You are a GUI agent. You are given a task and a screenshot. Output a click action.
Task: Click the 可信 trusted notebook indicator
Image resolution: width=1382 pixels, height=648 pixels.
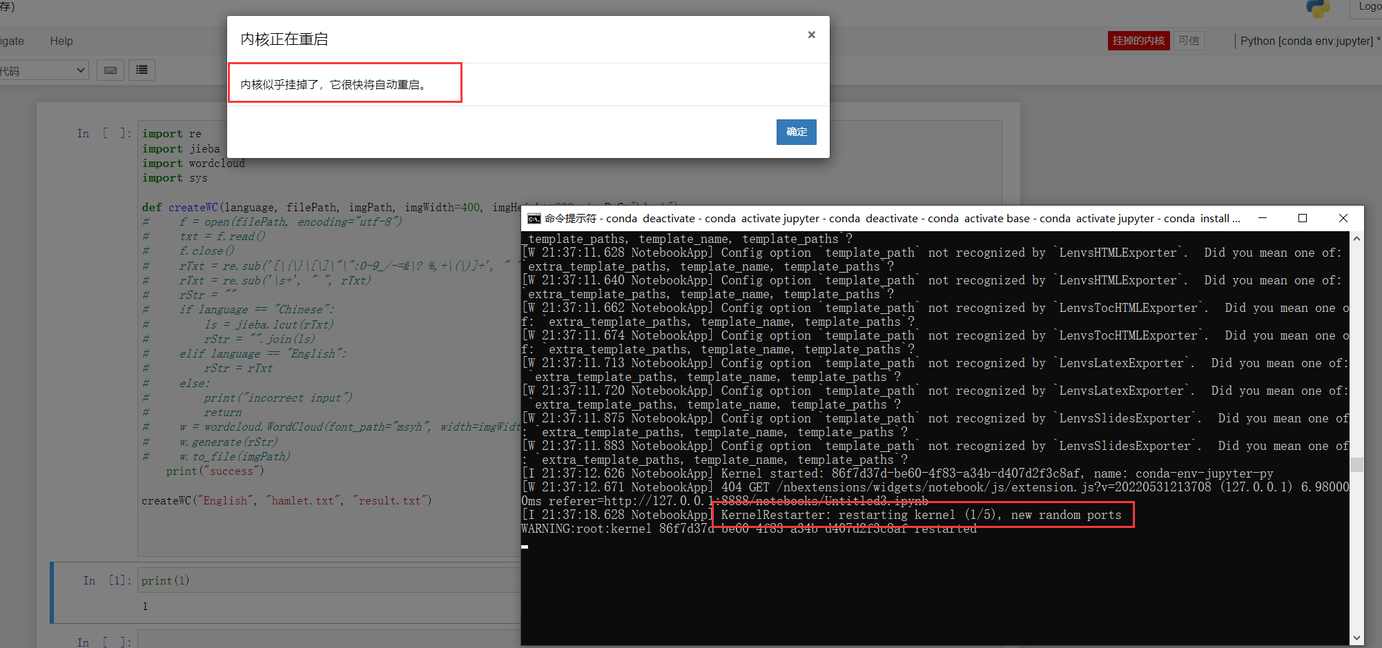[x=1189, y=41]
